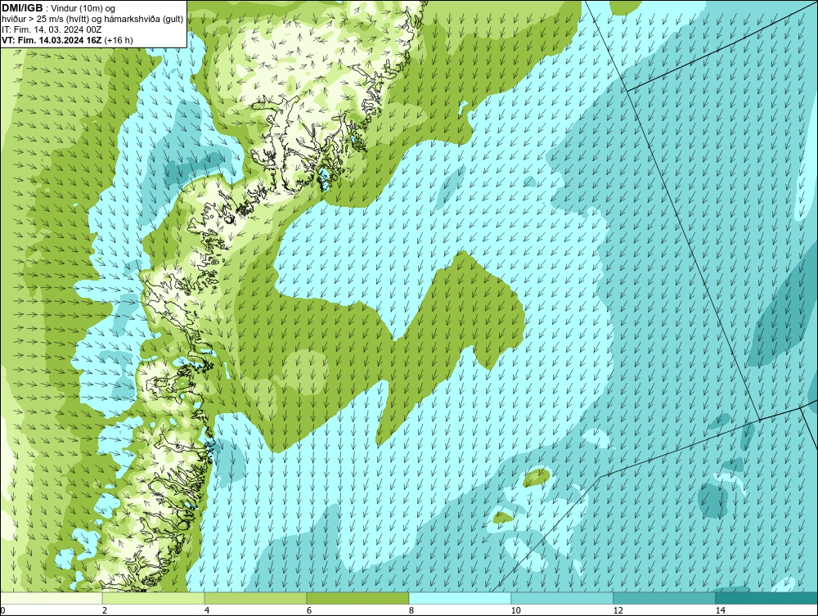Click the legend swatch for 0–2 m/s

tap(51, 598)
